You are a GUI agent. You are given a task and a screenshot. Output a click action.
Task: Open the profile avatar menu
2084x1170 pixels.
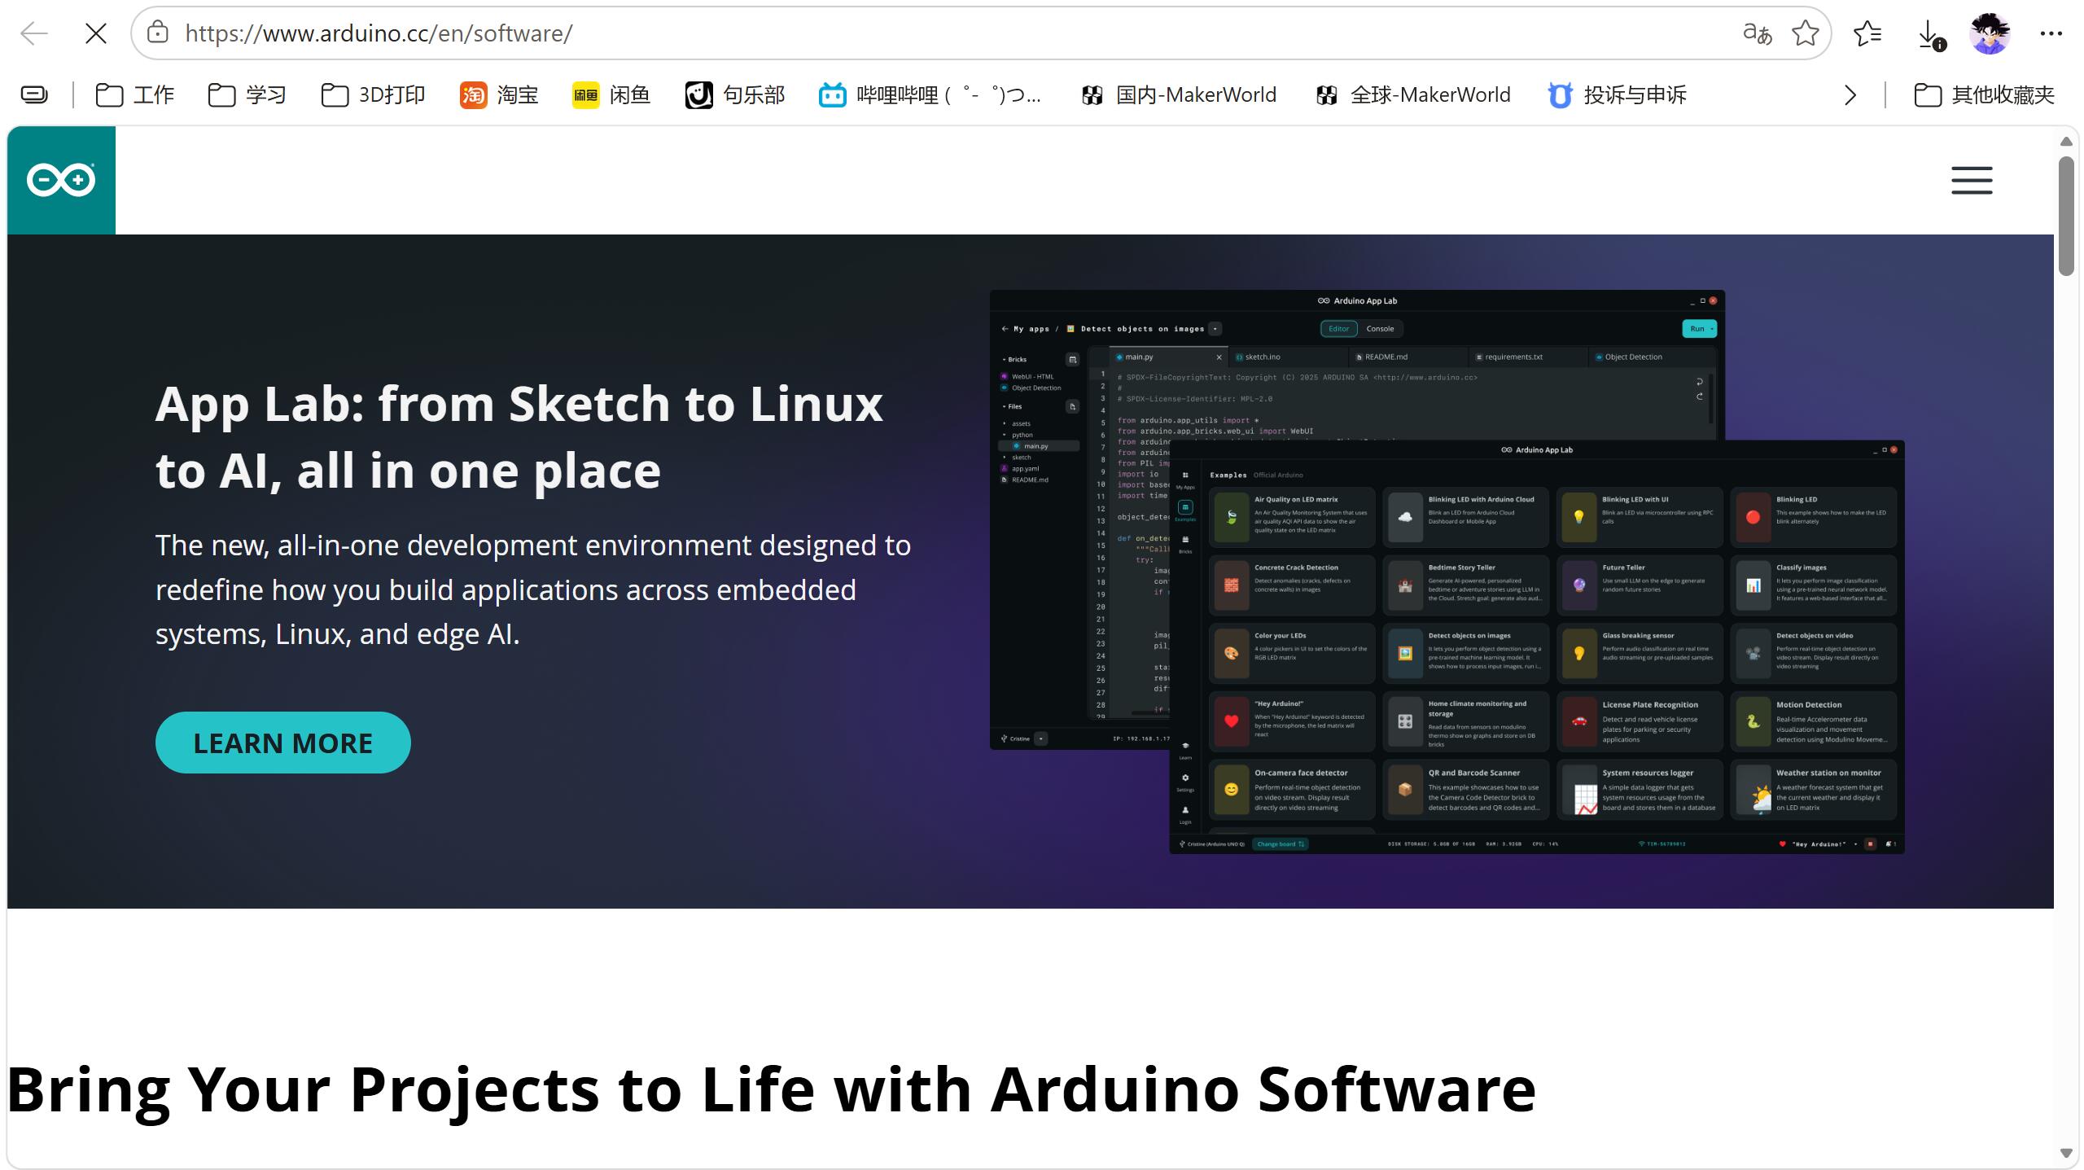tap(1990, 33)
